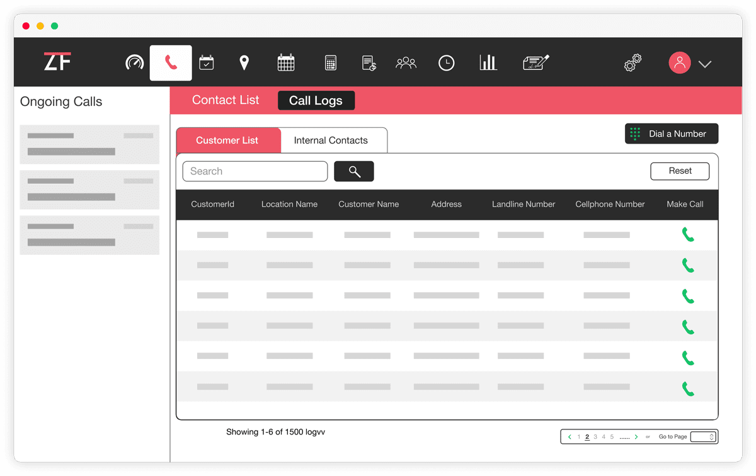The image size is (756, 476).
Task: Go to page 5 in pagination
Action: tap(612, 437)
